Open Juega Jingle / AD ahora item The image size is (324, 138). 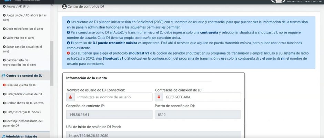coord(25,18)
